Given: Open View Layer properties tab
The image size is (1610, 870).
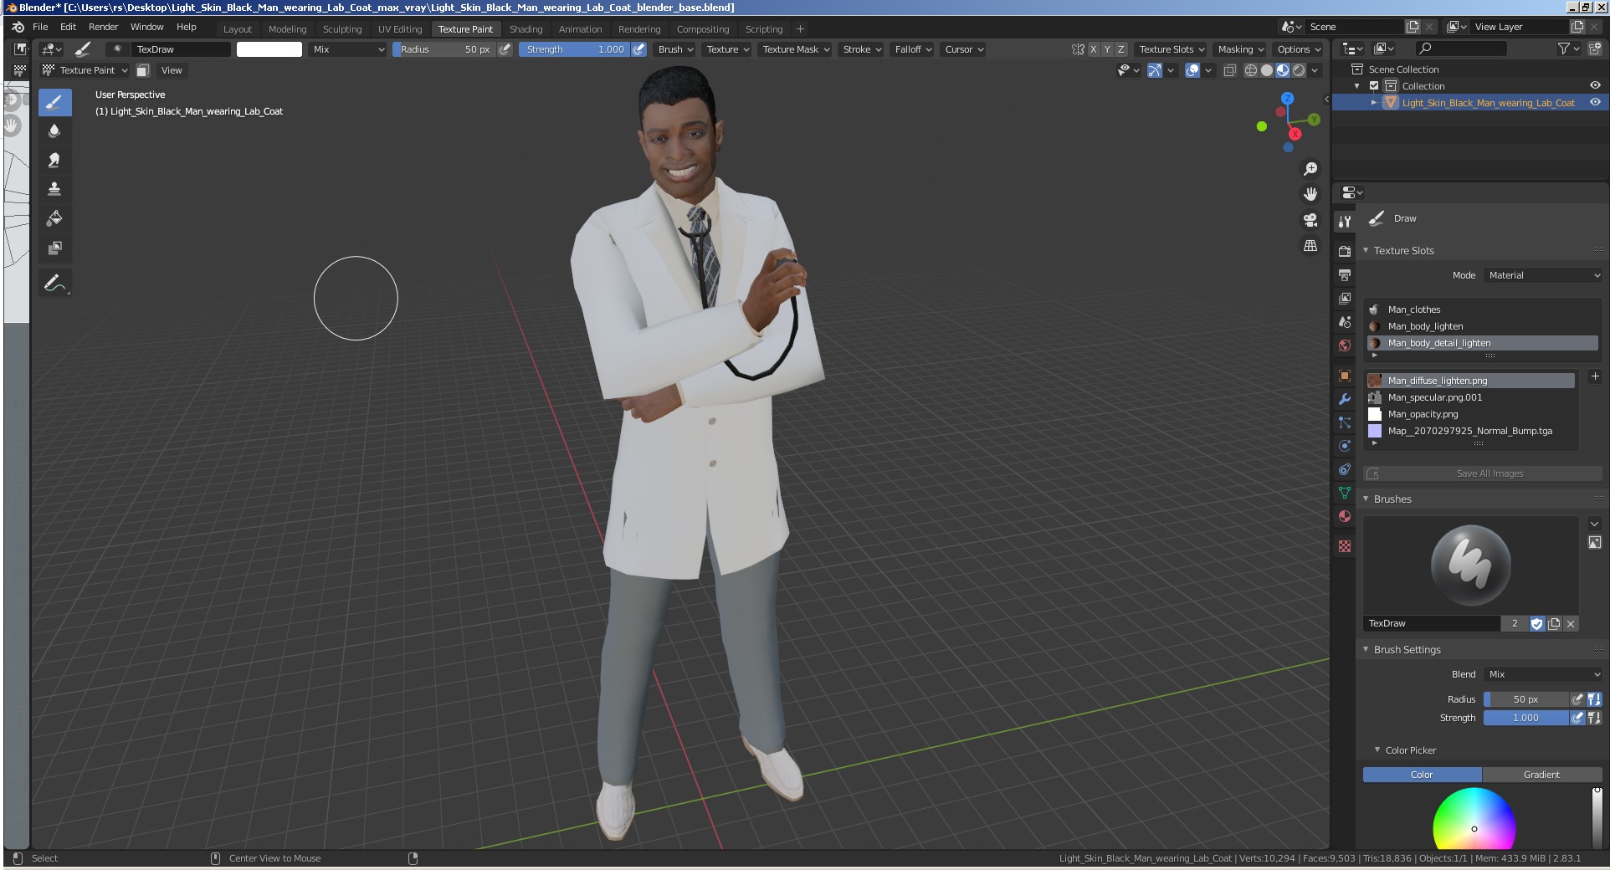Looking at the screenshot, I should click(1345, 298).
